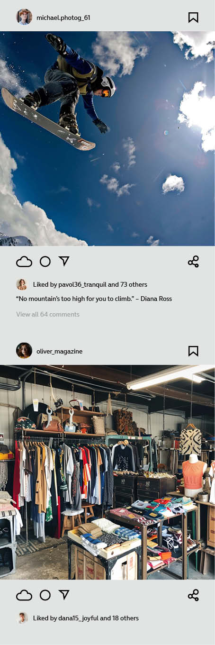Screen dimensions: 215x645
Task: Show the 73 others who liked
Action: [134, 285]
